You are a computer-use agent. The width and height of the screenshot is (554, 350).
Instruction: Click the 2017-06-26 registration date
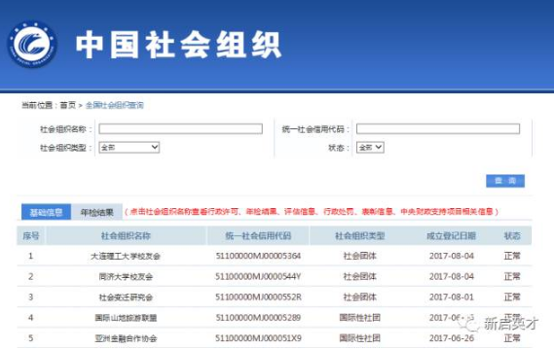click(451, 338)
